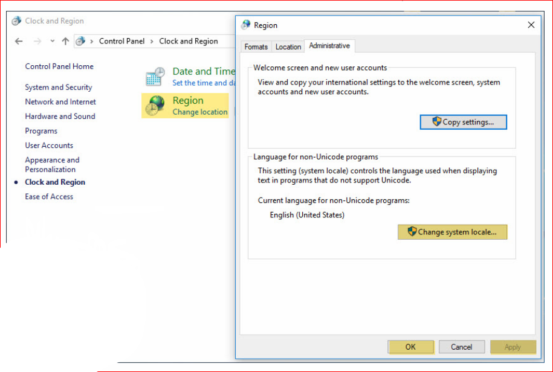The image size is (553, 372).
Task: Click Change system locale button
Action: [452, 232]
